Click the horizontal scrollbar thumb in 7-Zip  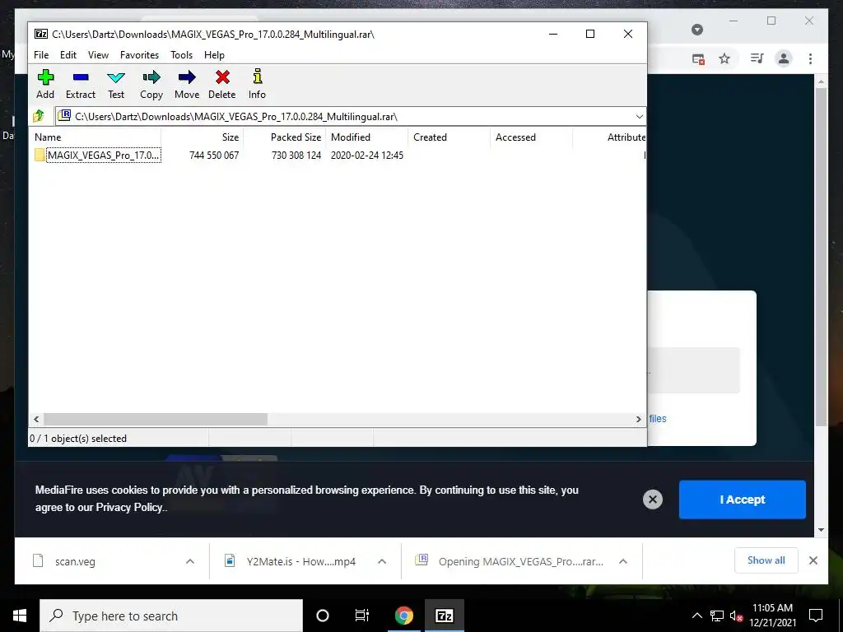[156, 419]
